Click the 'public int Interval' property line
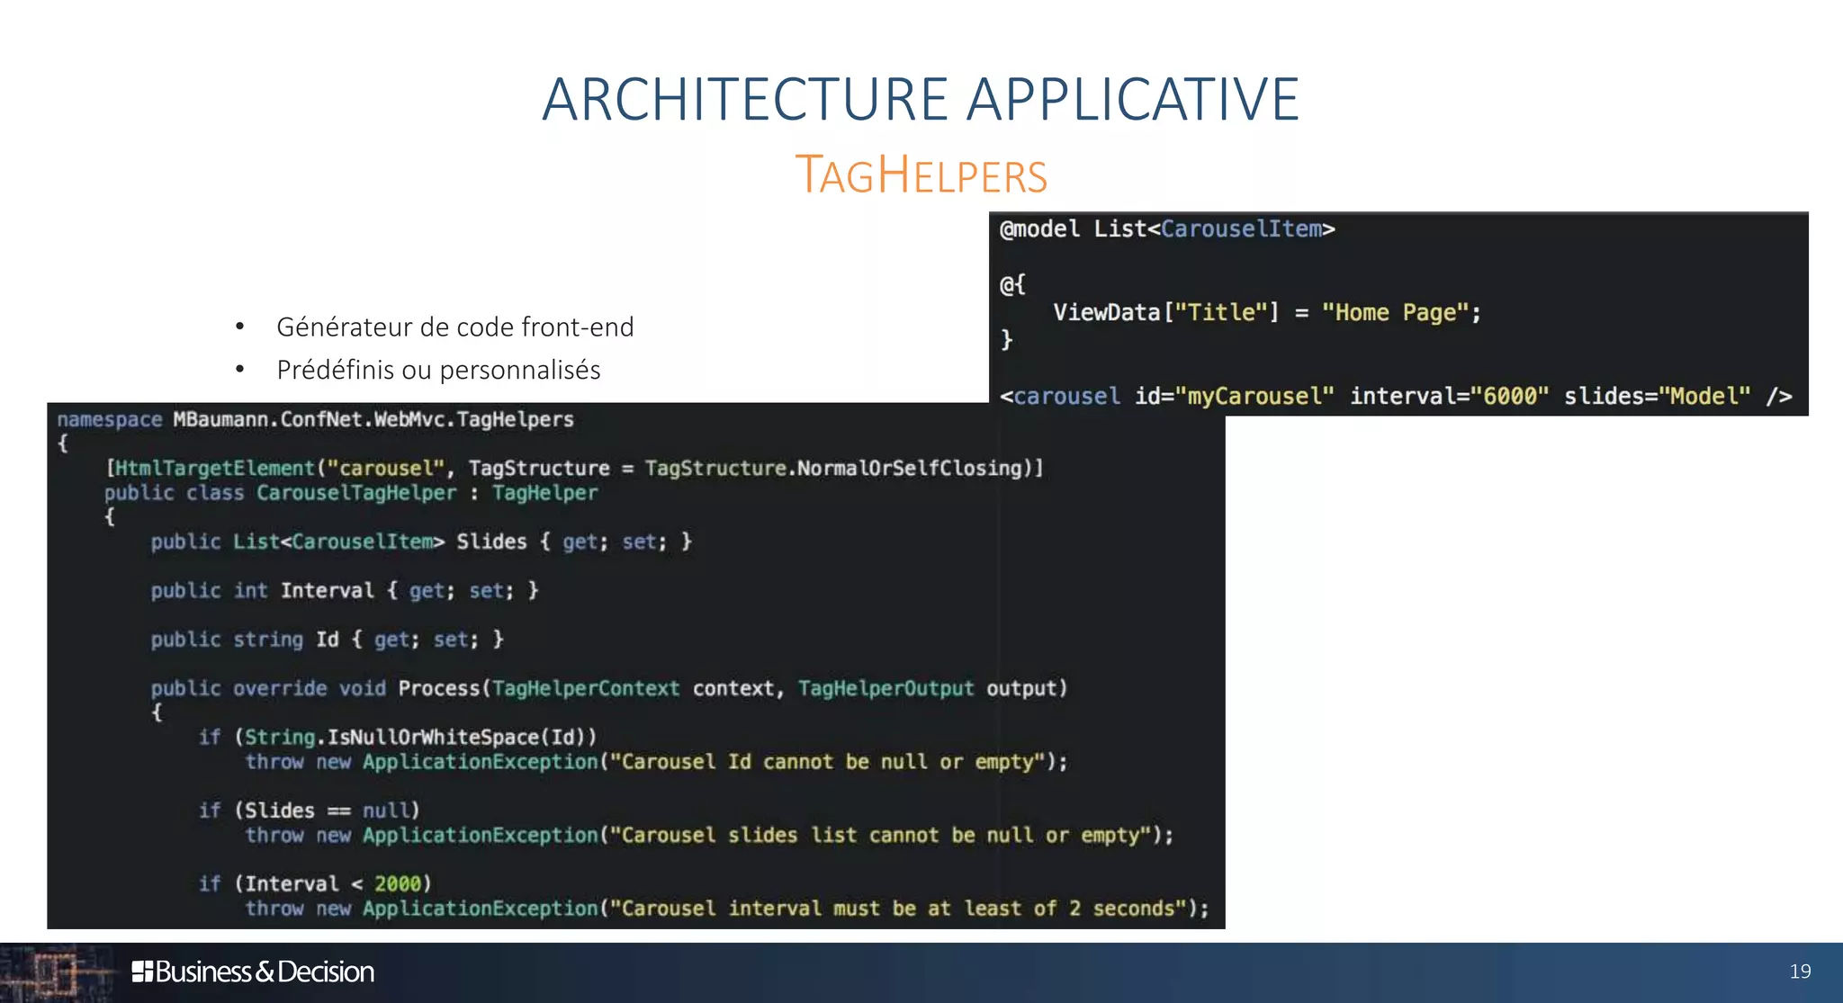This screenshot has width=1843, height=1003. (345, 590)
